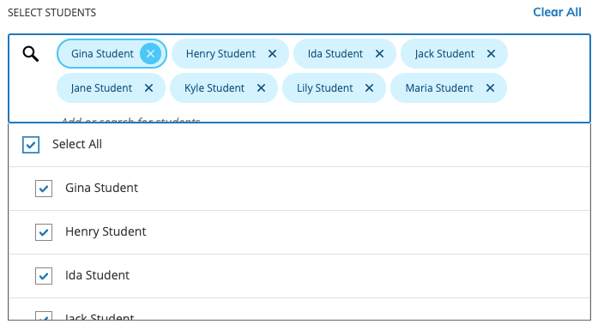Click the Select All label text
598x330 pixels.
pyautogui.click(x=77, y=144)
